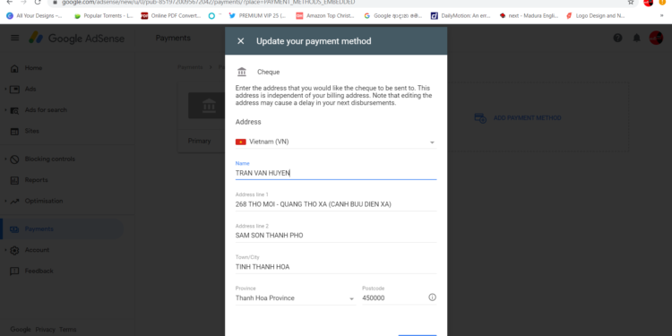Open the DailyMotion bookmark
Viewport: 672px width, 336px height.
[x=461, y=16]
